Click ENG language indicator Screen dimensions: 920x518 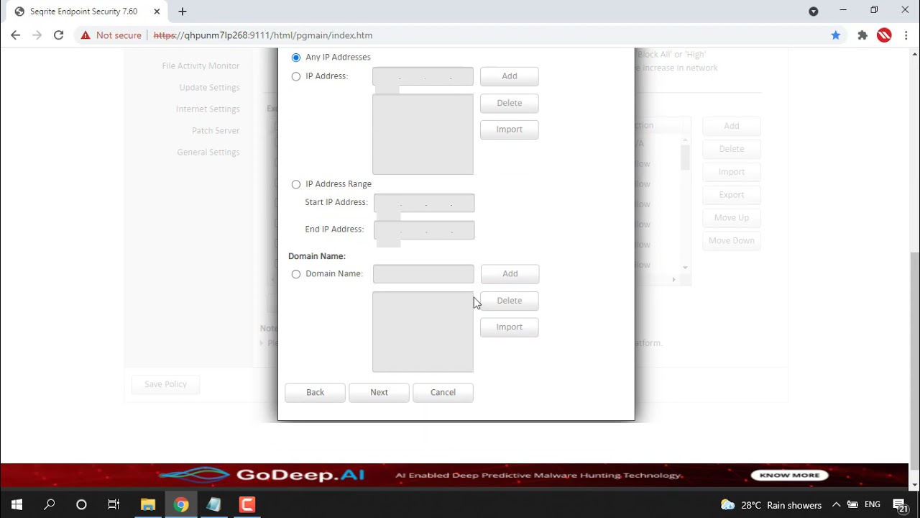(x=873, y=505)
